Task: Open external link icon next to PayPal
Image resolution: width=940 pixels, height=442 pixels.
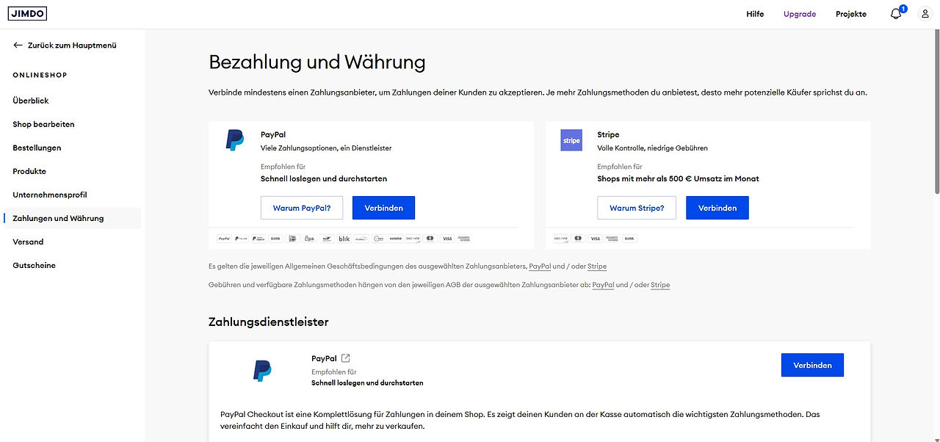Action: tap(346, 358)
